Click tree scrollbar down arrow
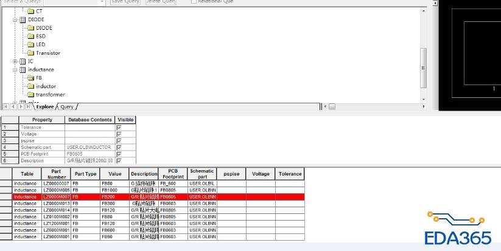 click(x=424, y=100)
